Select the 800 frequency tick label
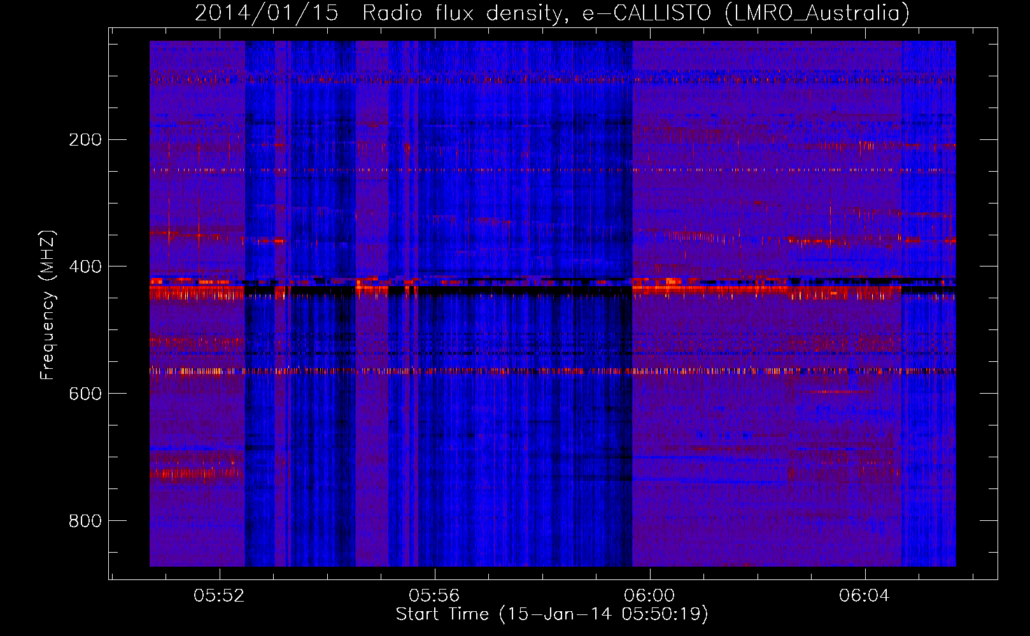 click(85, 521)
